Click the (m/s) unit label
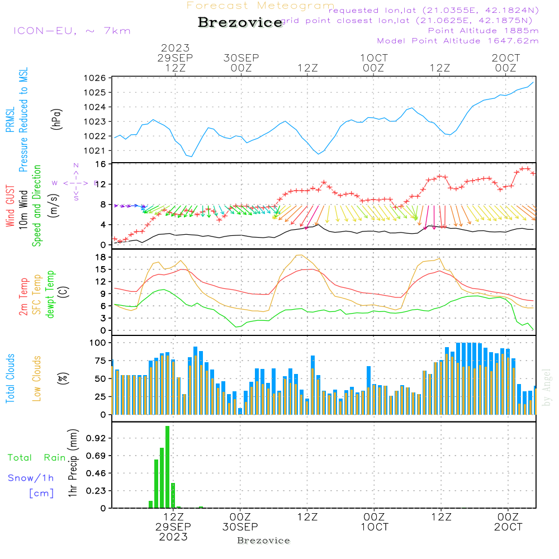The image size is (559, 559). (x=54, y=206)
